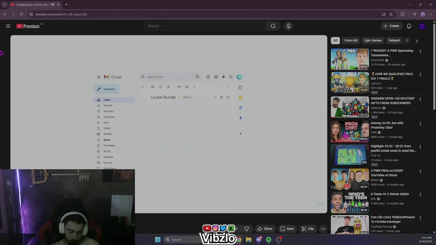
Task: Open the tab search dropdown arrow
Action: [x=4, y=5]
